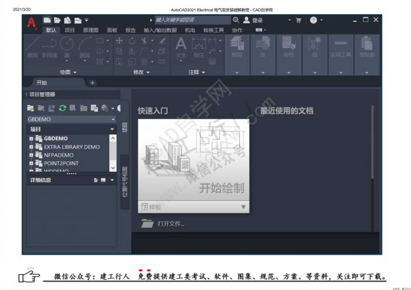This screenshot has width=411, height=290.
Task: Click 登录 sign-in button
Action: tap(253, 20)
